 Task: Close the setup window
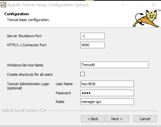tap(153, 5)
